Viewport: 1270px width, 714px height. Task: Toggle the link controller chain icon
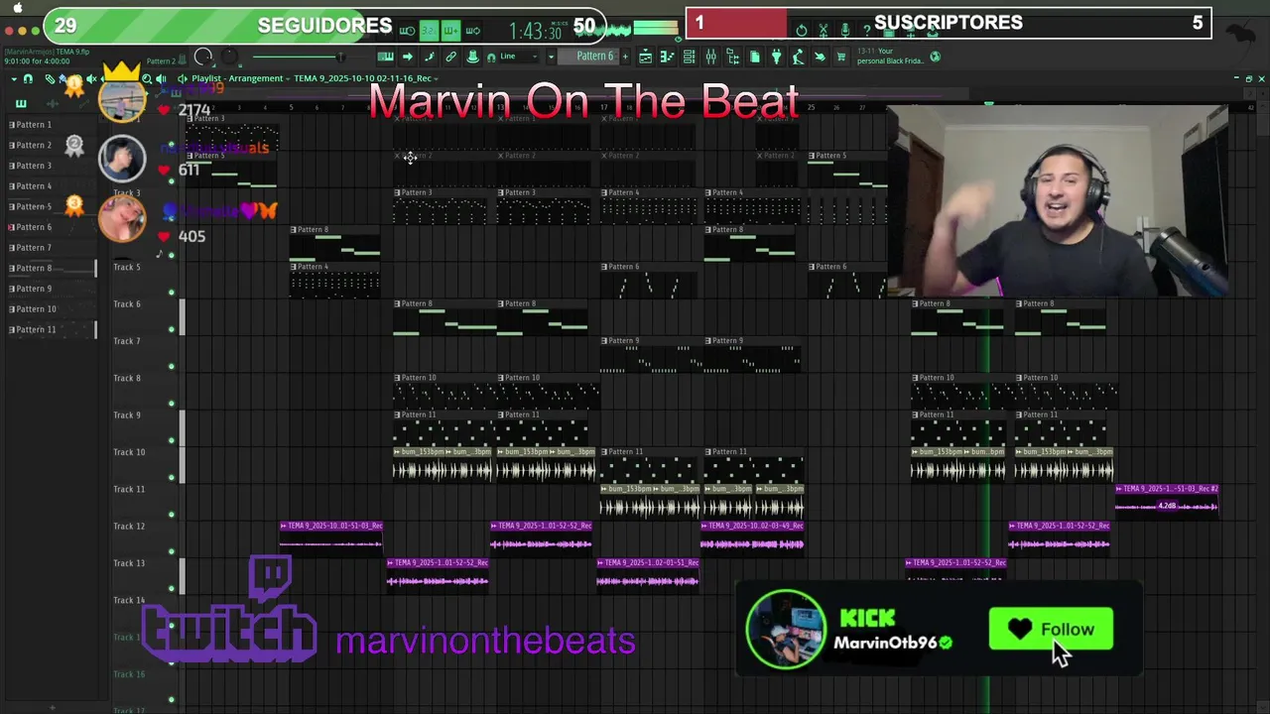click(450, 57)
